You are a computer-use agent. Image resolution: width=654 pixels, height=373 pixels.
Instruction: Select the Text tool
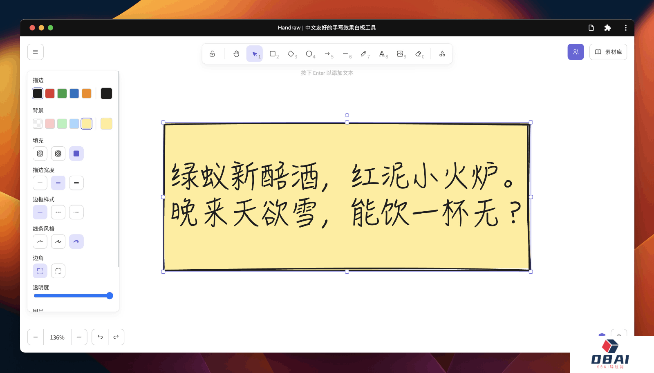pos(382,54)
